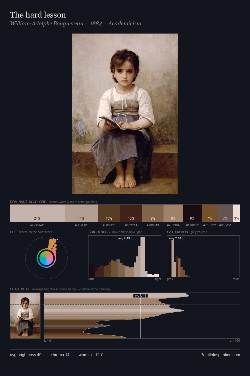Click the hex code text "#665451"

[225, 225]
